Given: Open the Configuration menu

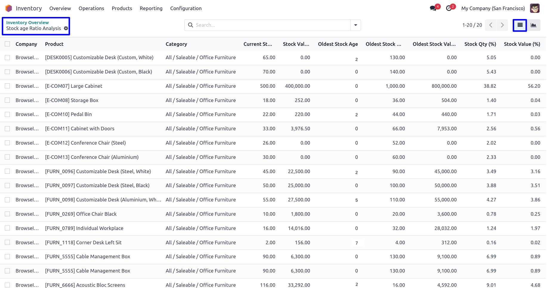Looking at the screenshot, I should [x=186, y=8].
